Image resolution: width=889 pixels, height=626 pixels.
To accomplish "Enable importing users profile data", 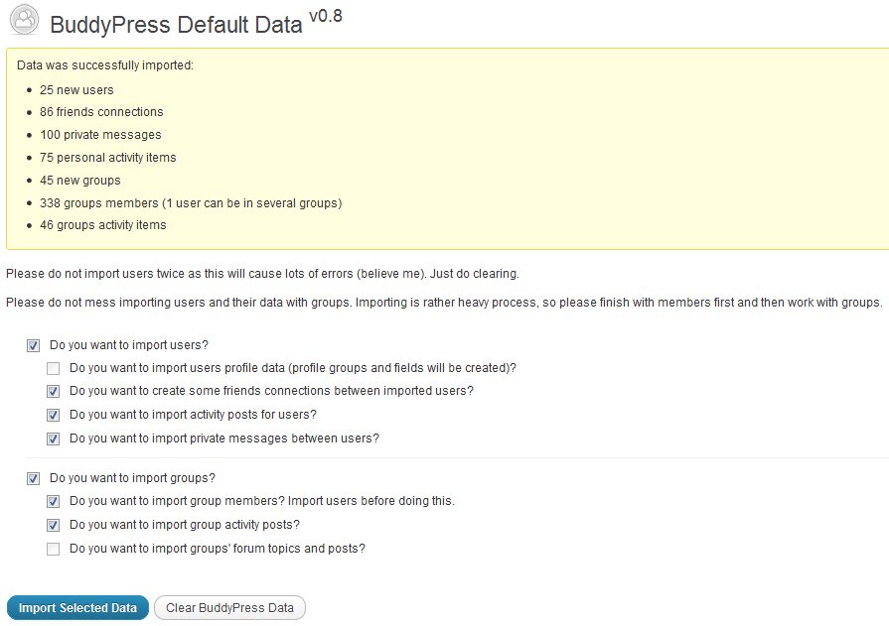I will (x=53, y=368).
